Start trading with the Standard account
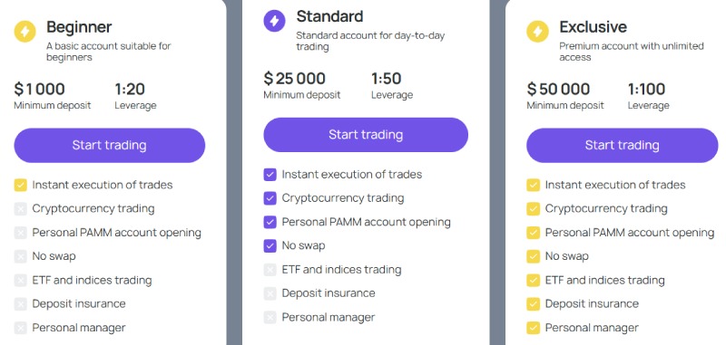Image resolution: width=726 pixels, height=345 pixels. pyautogui.click(x=366, y=135)
